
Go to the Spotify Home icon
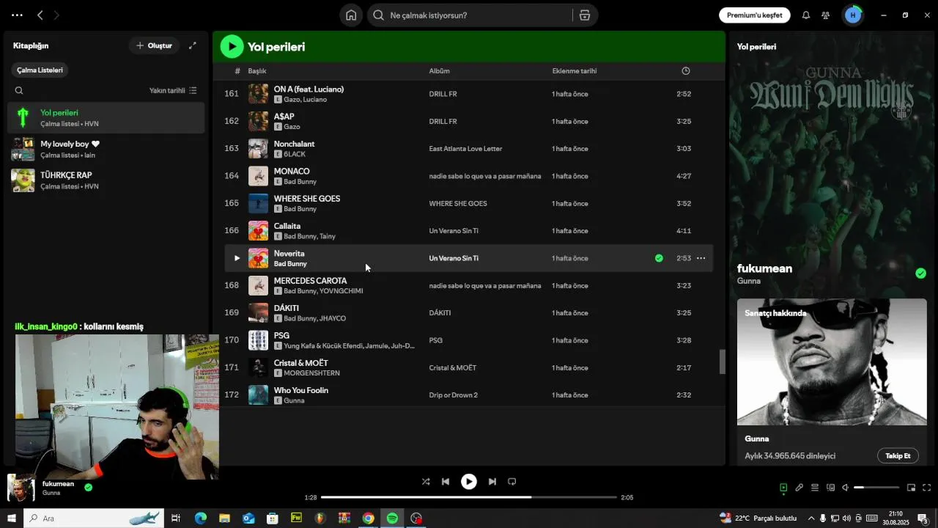(x=351, y=15)
